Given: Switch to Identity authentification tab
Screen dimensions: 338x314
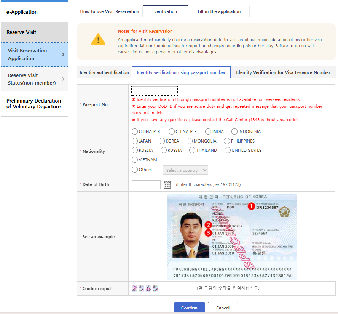Looking at the screenshot, I should pos(104,72).
